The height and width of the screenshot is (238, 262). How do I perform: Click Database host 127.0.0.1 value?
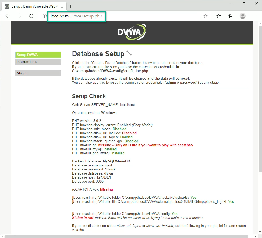point(104,177)
